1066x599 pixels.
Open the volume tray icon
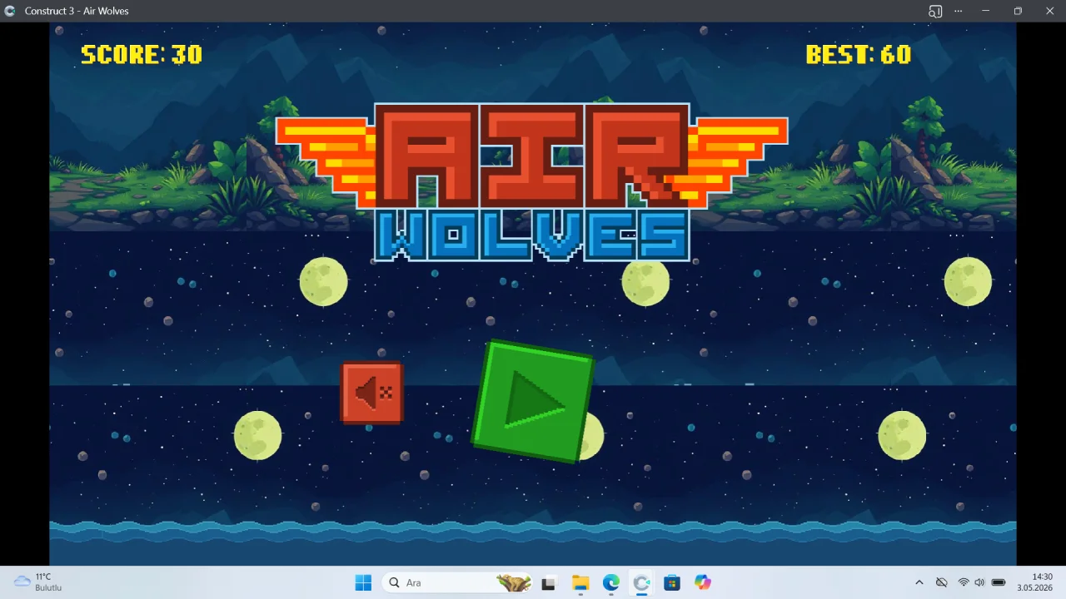pyautogui.click(x=979, y=582)
